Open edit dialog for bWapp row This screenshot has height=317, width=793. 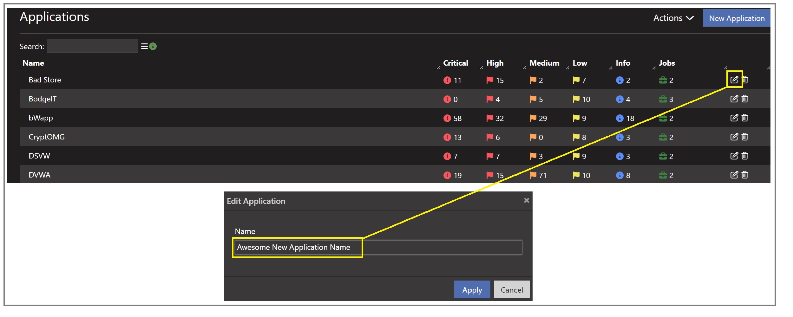(734, 118)
